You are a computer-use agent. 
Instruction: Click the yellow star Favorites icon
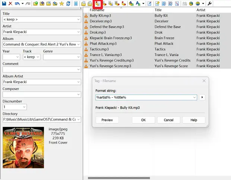[61, 4]
